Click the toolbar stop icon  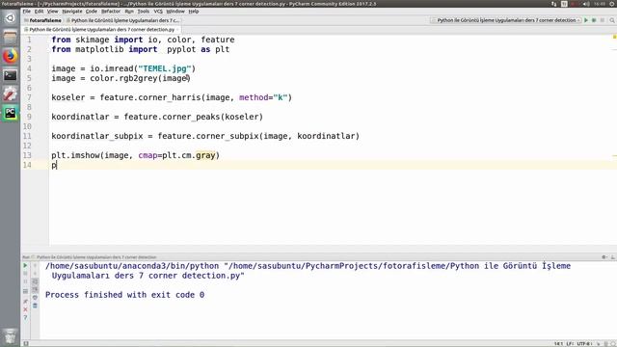point(603,20)
